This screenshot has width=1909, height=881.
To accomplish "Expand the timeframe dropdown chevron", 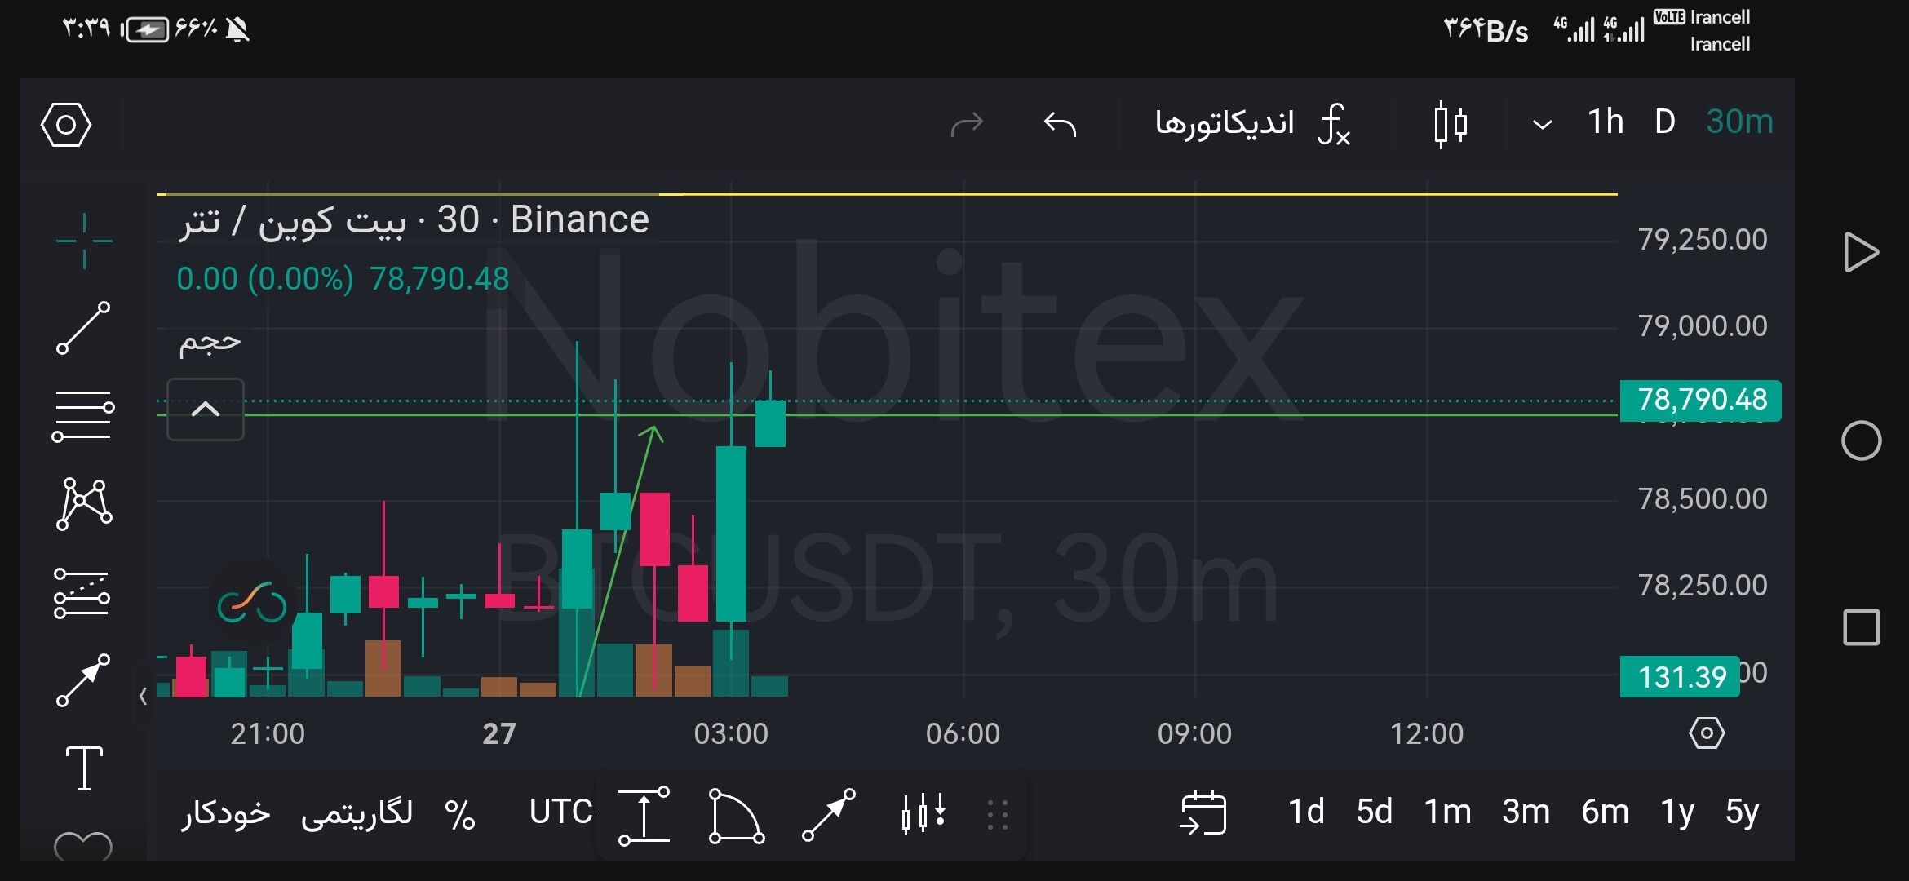I will click(x=1542, y=125).
